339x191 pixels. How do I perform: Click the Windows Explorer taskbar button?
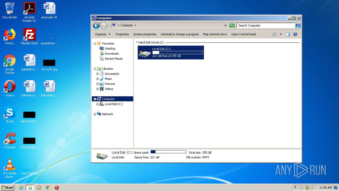30,188
